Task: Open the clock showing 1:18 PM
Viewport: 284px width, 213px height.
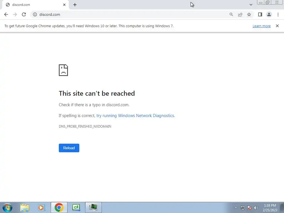Action: tap(270, 208)
